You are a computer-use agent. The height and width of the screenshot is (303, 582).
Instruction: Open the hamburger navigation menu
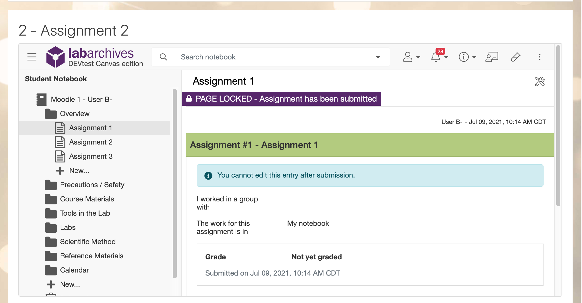pyautogui.click(x=32, y=57)
